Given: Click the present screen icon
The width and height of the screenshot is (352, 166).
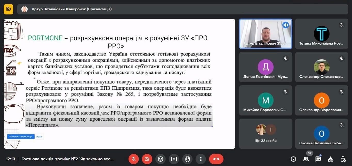Looking at the screenshot, I should [x=174, y=159].
